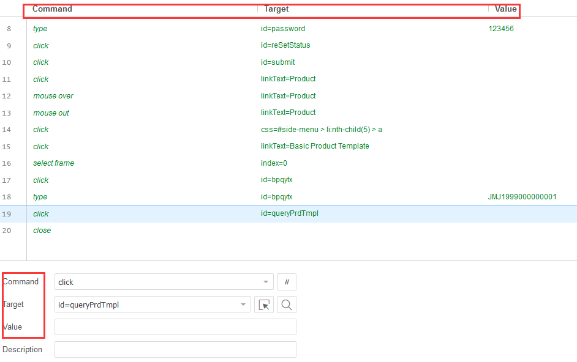Select row 11 click command
The image size is (577, 362).
(x=41, y=79)
